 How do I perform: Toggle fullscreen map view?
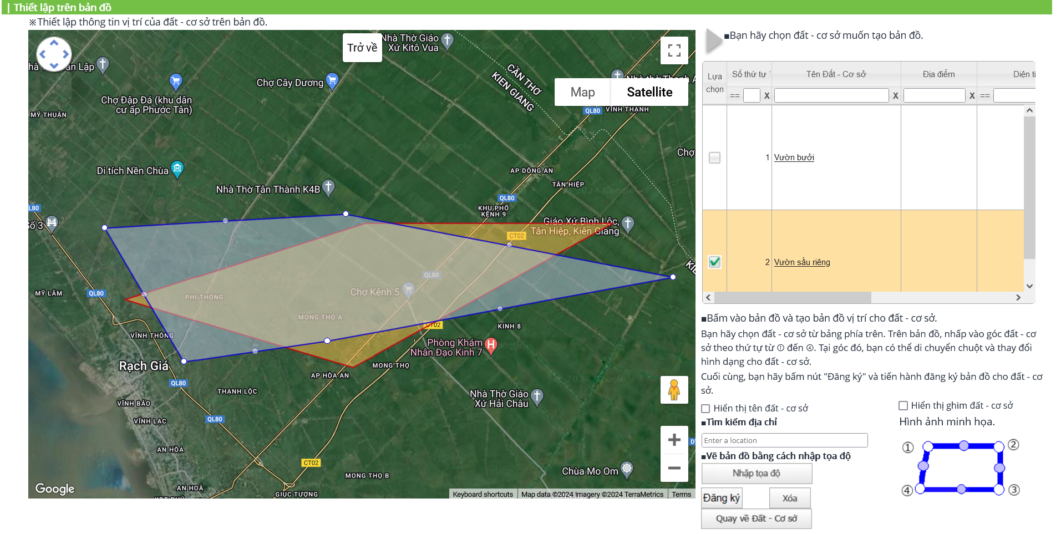tap(674, 50)
